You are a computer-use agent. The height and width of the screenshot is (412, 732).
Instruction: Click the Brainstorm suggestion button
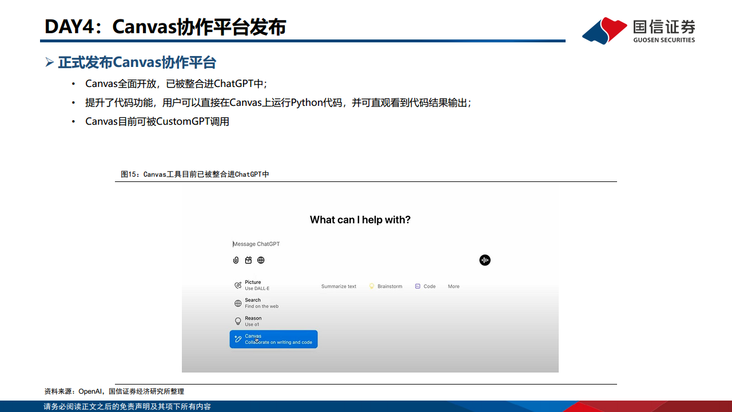pos(385,286)
